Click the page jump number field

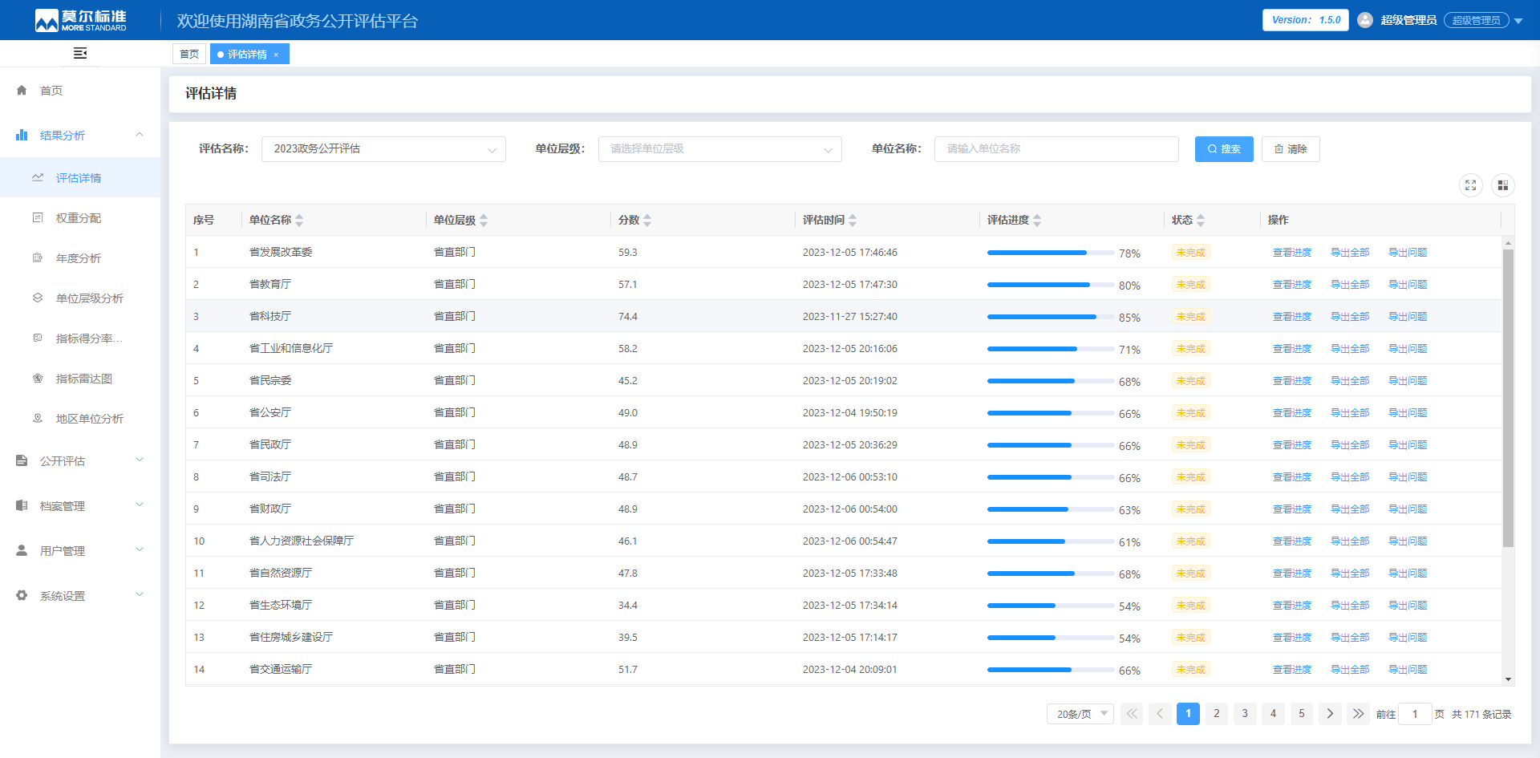(x=1415, y=714)
